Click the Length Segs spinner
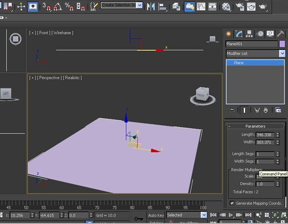Viewport: 288px width, 224px height. (277, 154)
